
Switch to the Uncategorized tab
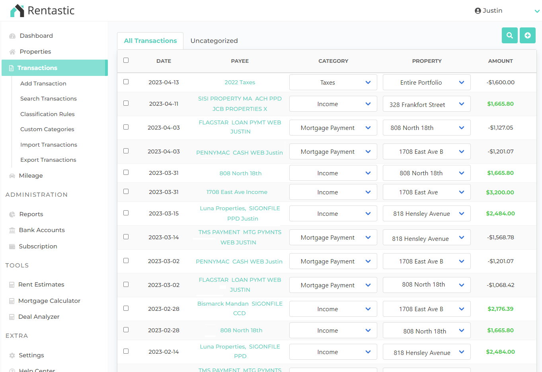[x=214, y=41]
